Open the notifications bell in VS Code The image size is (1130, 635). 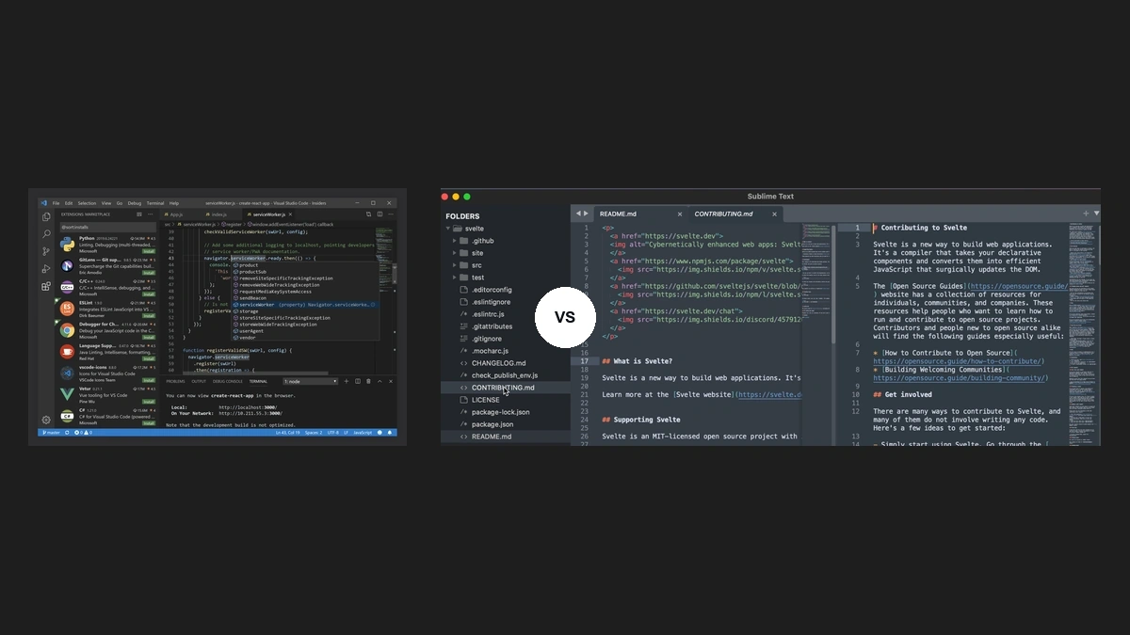point(390,433)
